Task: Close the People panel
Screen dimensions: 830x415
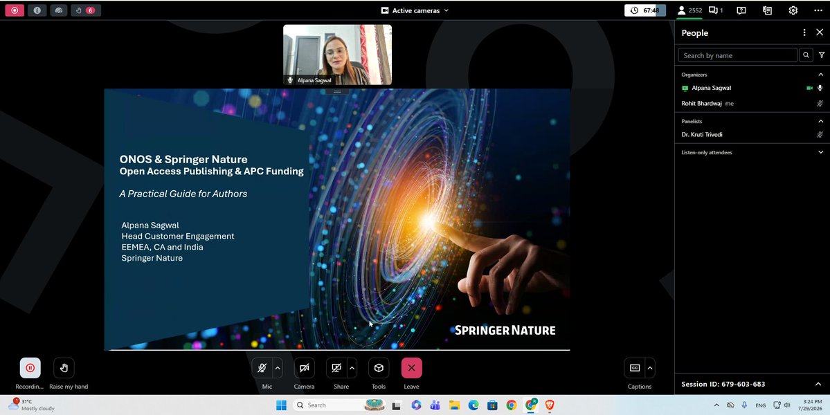Action: [820, 33]
